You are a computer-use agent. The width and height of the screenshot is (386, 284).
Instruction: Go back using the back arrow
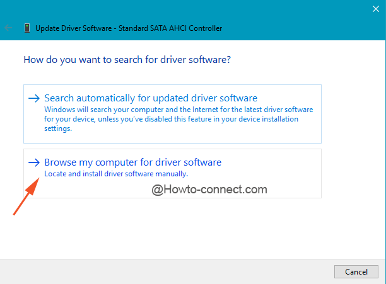(8, 28)
